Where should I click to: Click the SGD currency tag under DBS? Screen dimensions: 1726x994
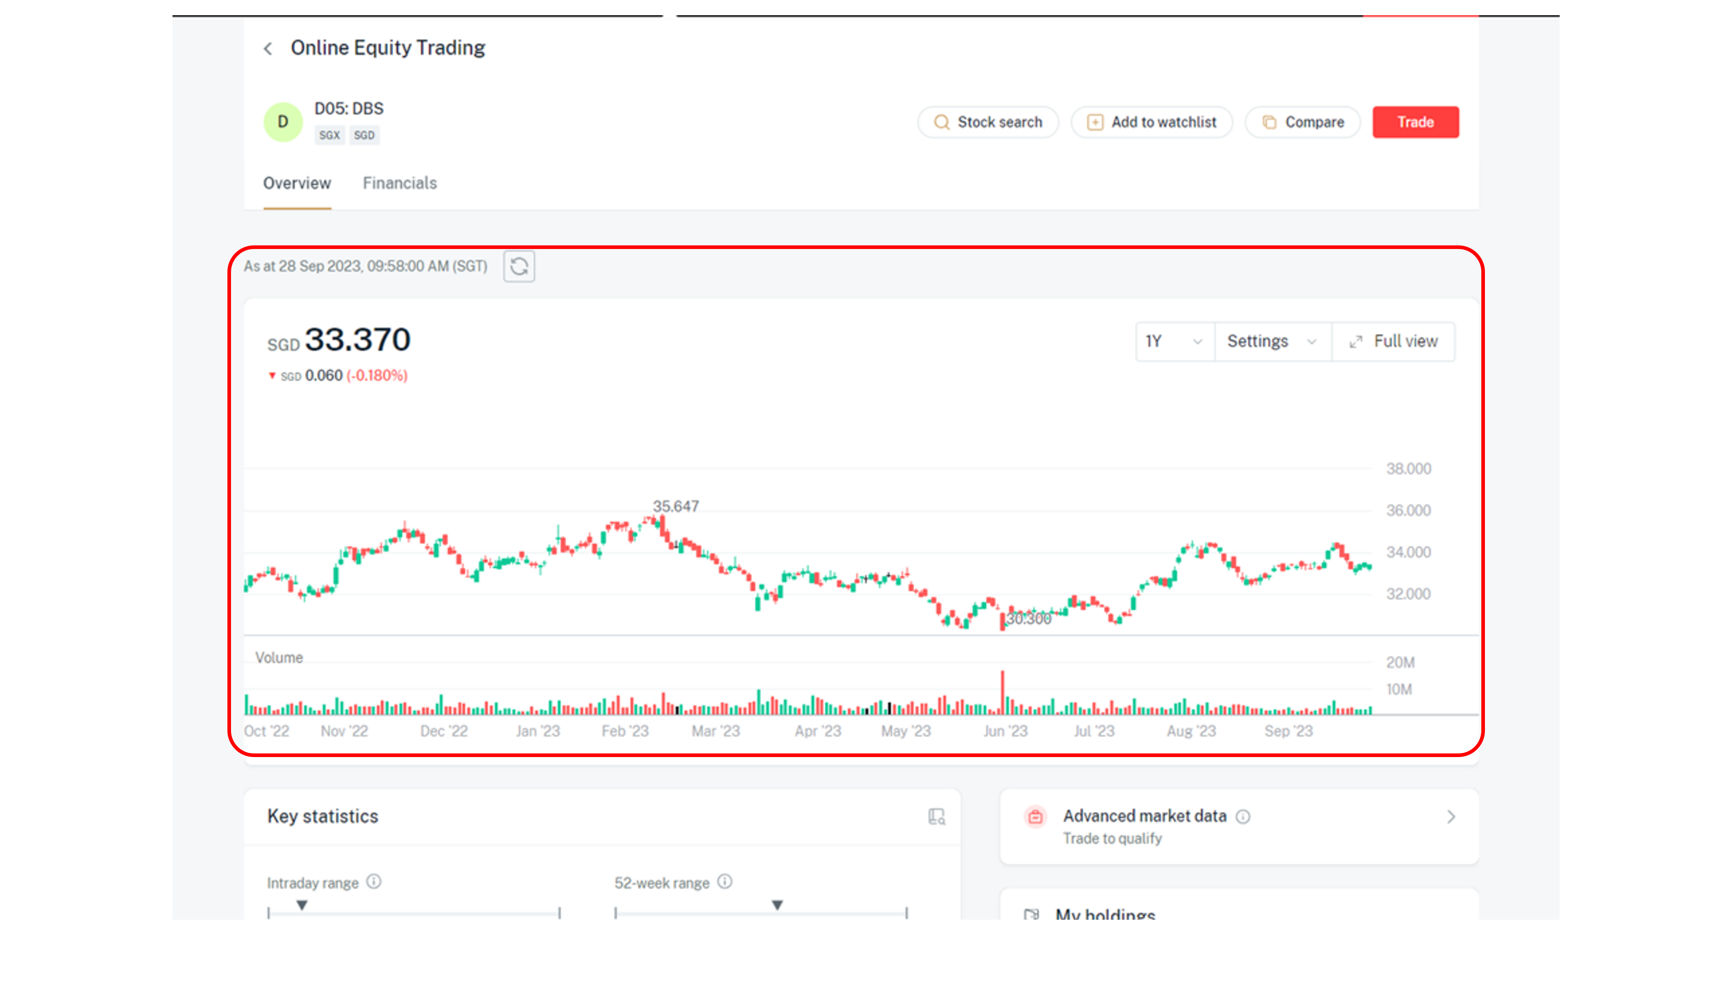point(364,135)
